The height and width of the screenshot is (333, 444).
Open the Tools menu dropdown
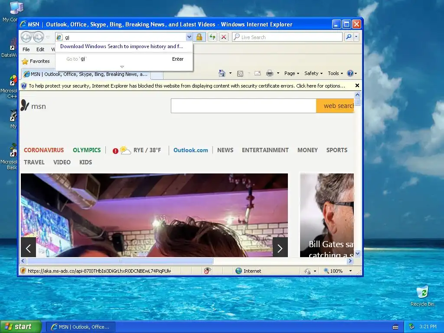pyautogui.click(x=335, y=73)
